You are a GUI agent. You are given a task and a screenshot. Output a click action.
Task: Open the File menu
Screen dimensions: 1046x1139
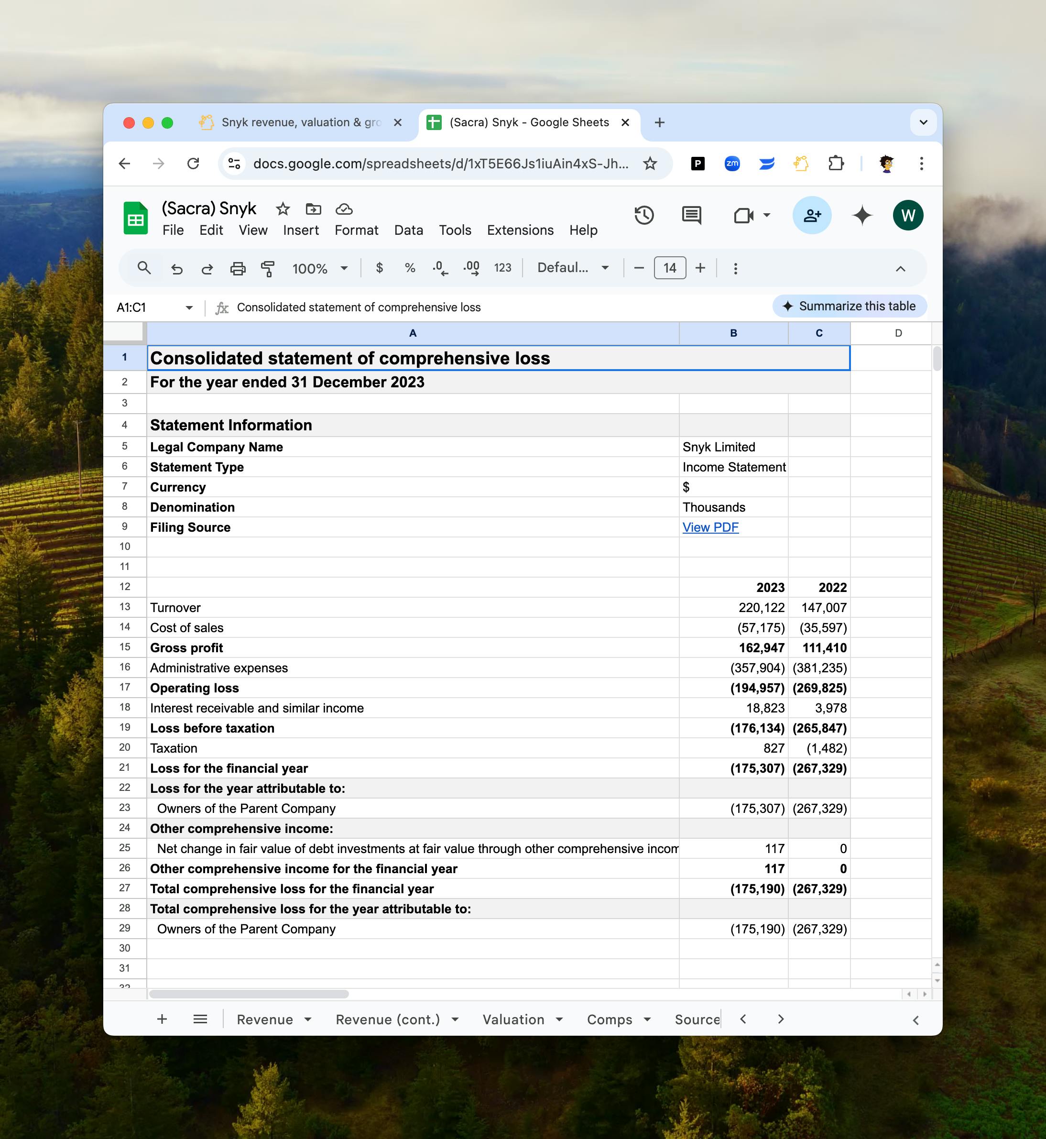coord(173,230)
